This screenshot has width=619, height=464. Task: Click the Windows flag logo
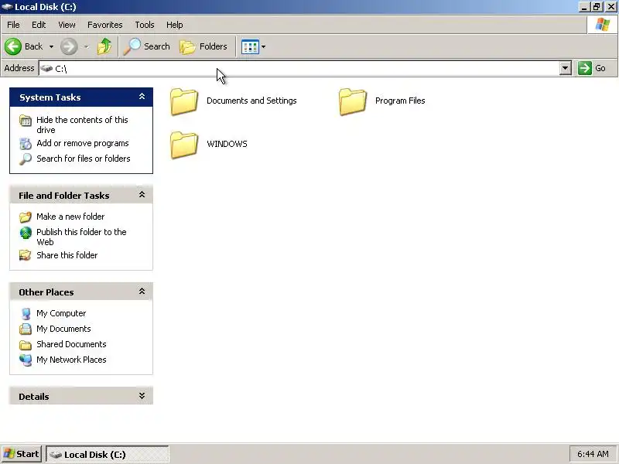point(603,25)
